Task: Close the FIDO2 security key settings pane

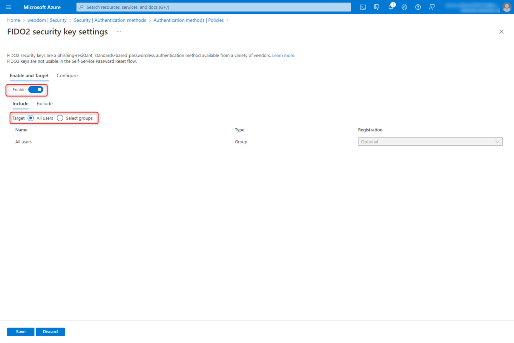Action: pyautogui.click(x=501, y=32)
